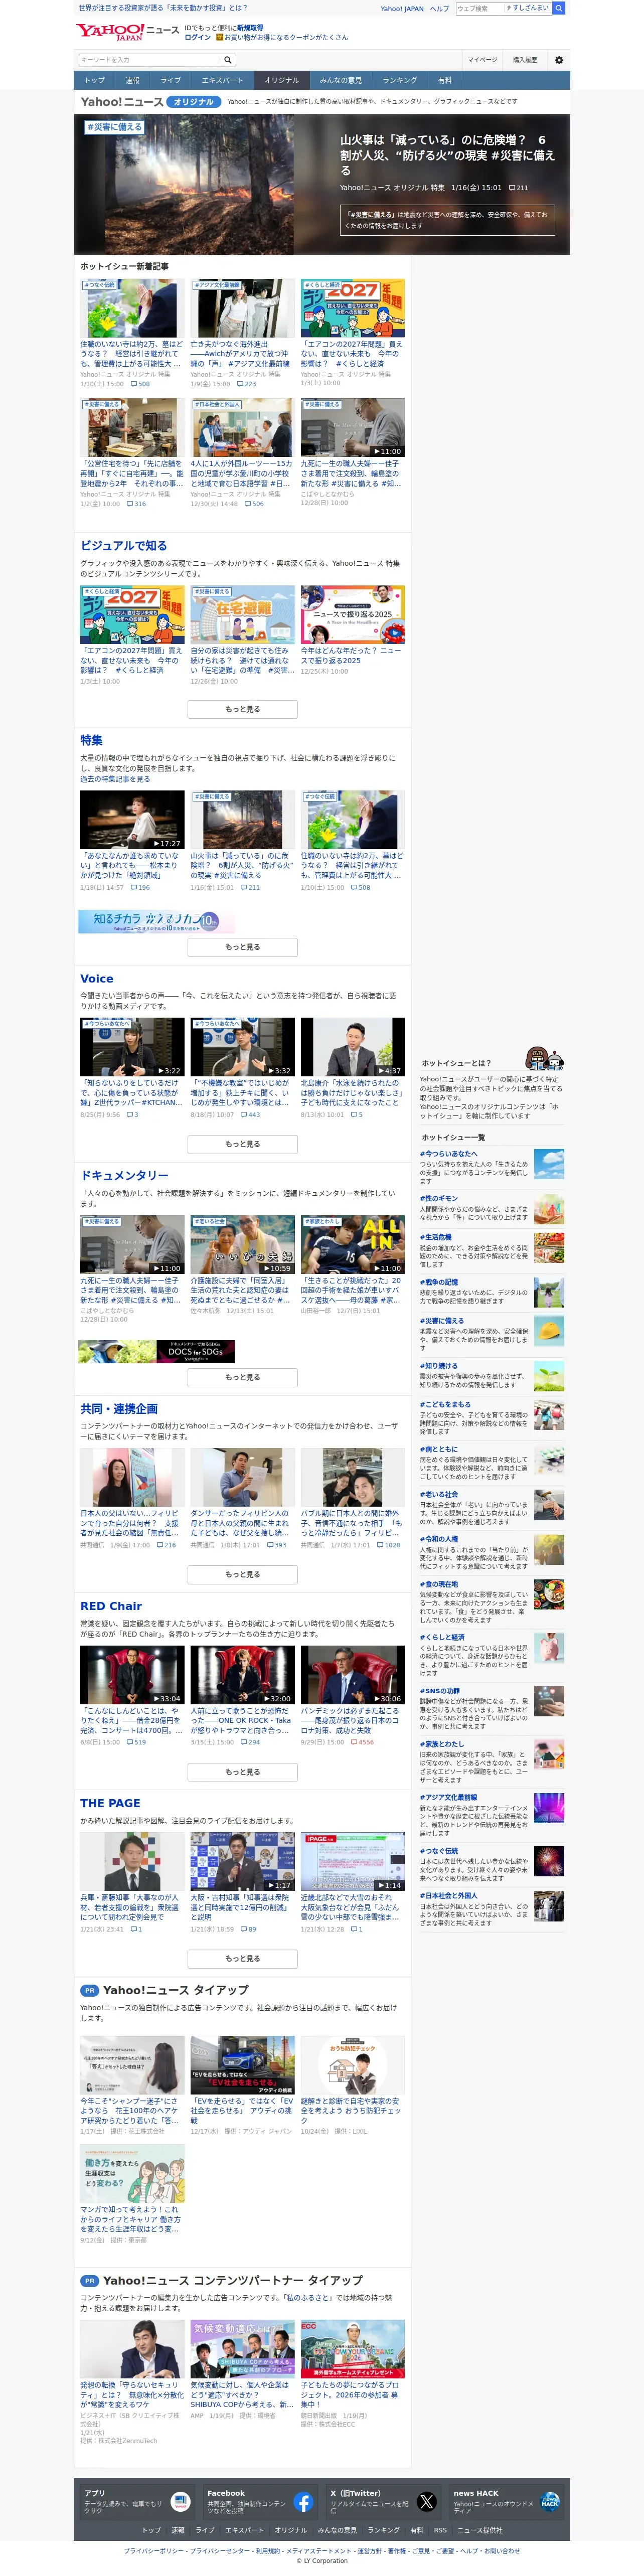Click もっと見る under THE PAGE
The width and height of the screenshot is (644, 2576).
[x=243, y=1958]
